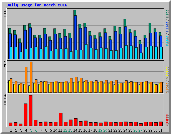Click day 24 on the x-axis
The height and width of the screenshot is (134, 171).
(x=125, y=130)
